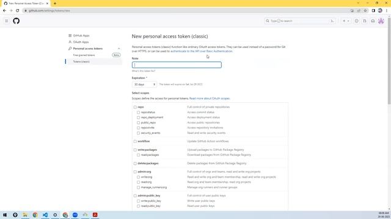The width and height of the screenshot is (391, 219).
Task: Open the user avatar menu
Action: (x=381, y=21)
